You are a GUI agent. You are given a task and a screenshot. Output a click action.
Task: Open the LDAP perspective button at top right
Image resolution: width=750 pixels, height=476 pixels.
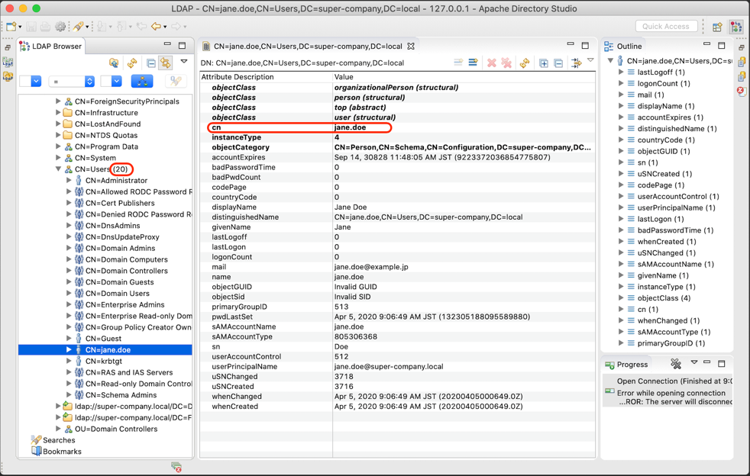coord(735,27)
